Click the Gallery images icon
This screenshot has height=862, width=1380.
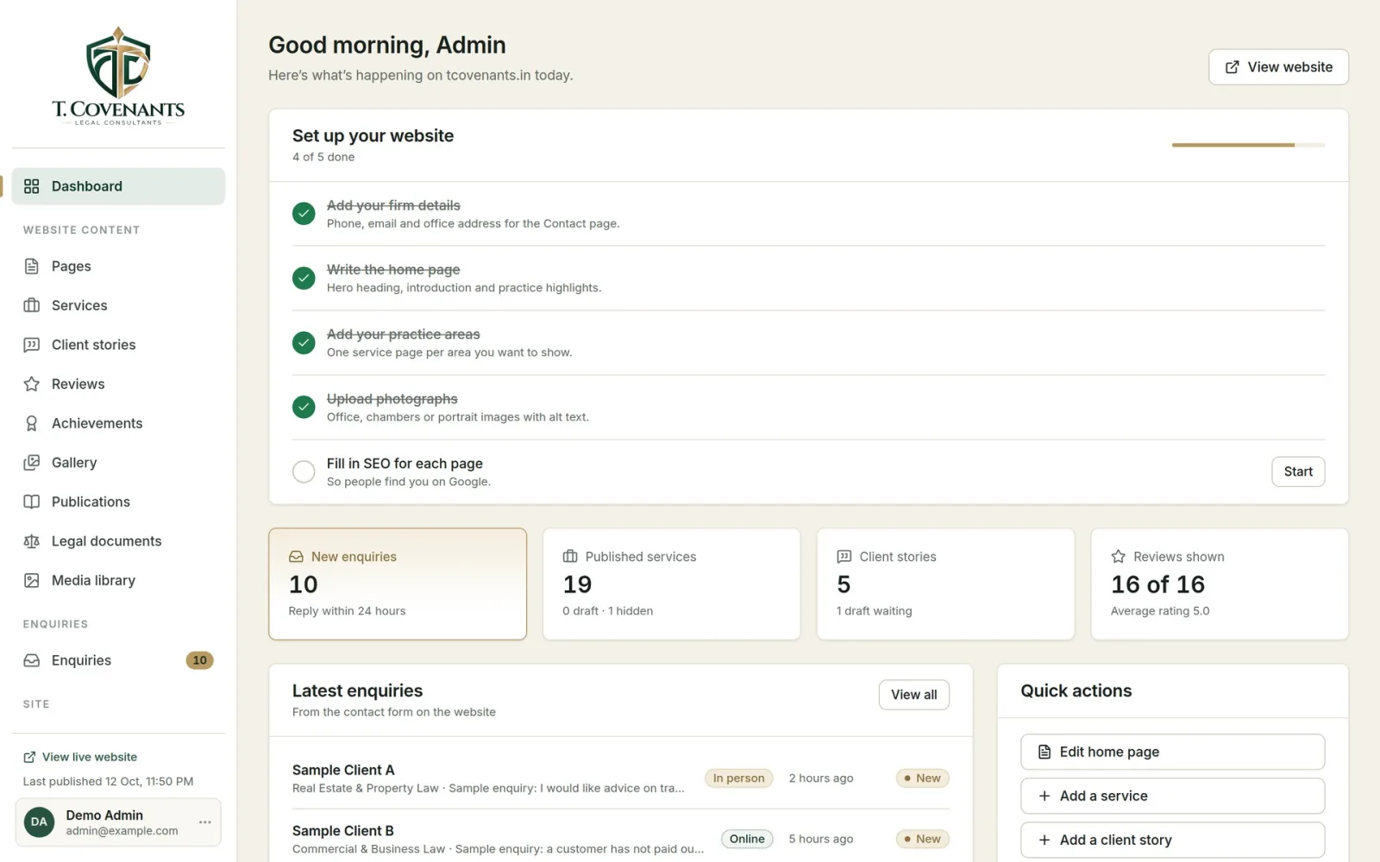coord(32,463)
